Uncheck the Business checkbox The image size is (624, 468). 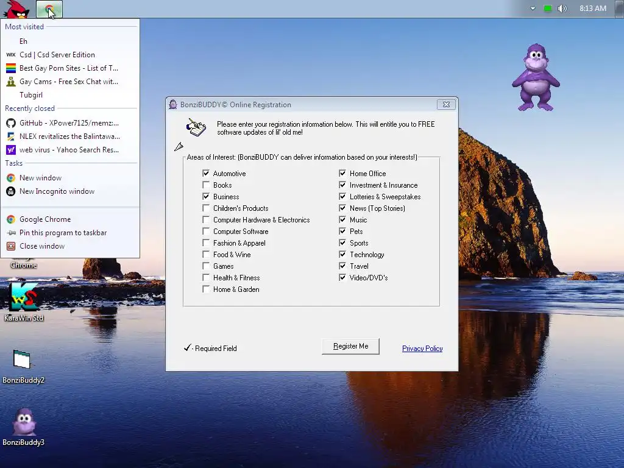coord(206,196)
